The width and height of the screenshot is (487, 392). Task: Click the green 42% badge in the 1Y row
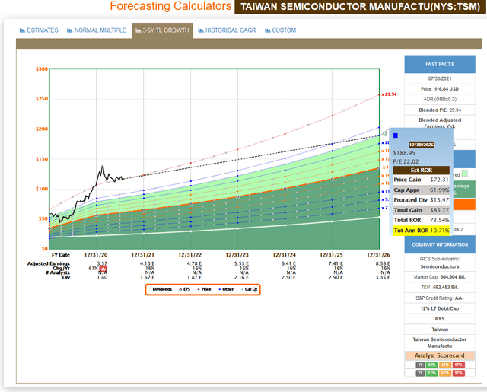(x=431, y=365)
